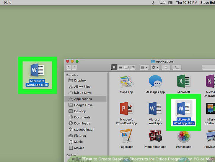Select the Preview app icon
This screenshot has width=215, height=162.
click(210, 136)
